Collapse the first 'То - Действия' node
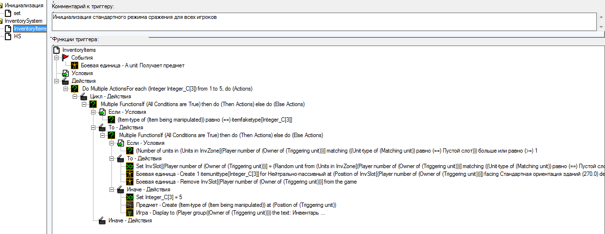 [x=93, y=127]
